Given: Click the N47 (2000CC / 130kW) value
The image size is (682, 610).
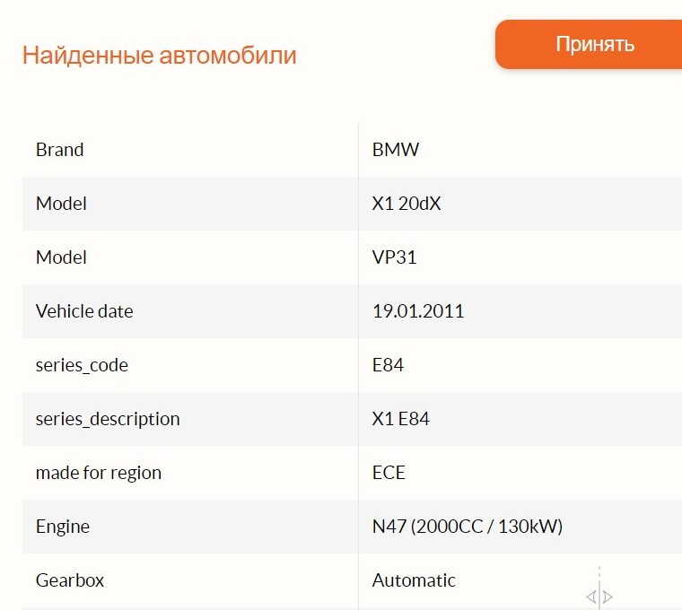Looking at the screenshot, I should click(x=468, y=527).
